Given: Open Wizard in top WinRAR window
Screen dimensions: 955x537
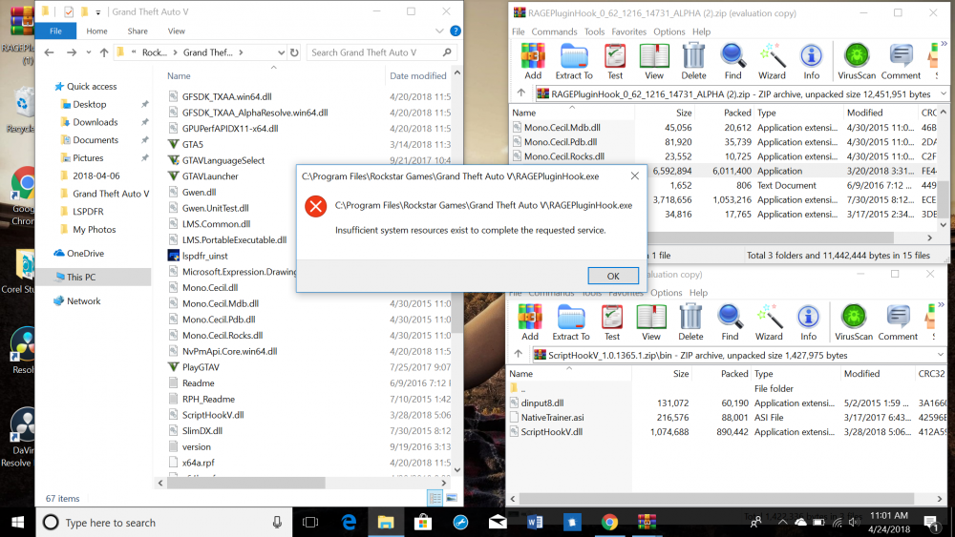Looking at the screenshot, I should click(x=772, y=61).
